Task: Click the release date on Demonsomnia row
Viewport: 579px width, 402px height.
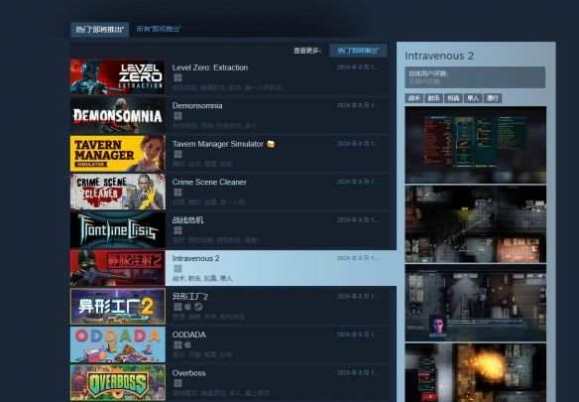Action: (358, 105)
